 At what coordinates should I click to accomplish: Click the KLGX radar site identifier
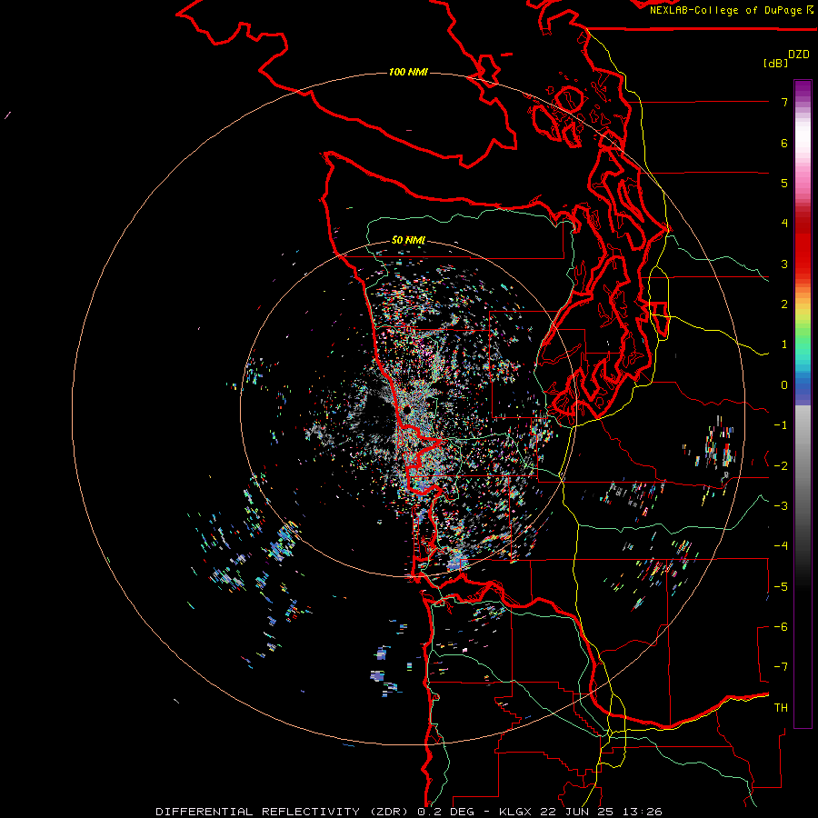click(x=515, y=812)
